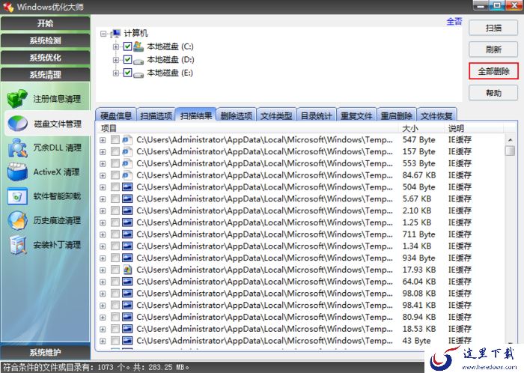This screenshot has height=373, width=524.
Task: Click the 刷新 refresh button
Action: click(493, 49)
